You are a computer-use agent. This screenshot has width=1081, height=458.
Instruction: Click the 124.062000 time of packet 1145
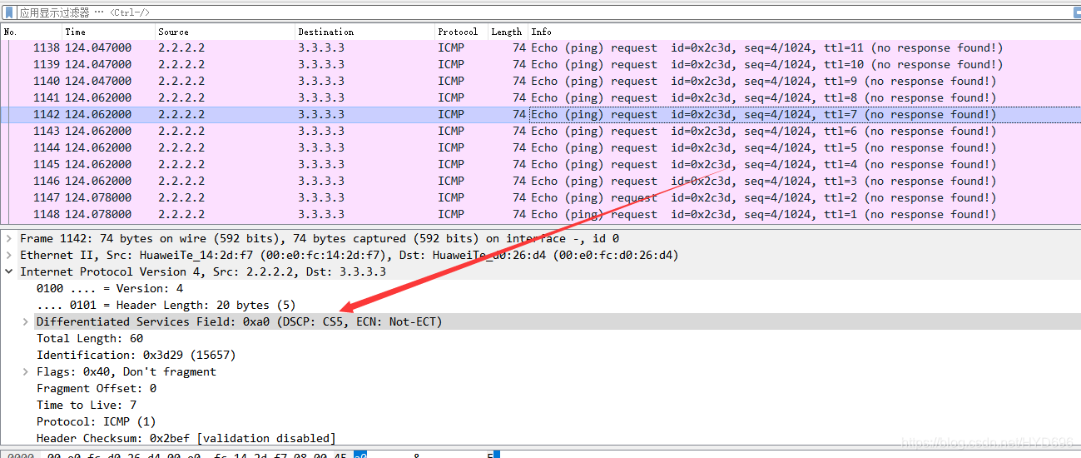98,165
